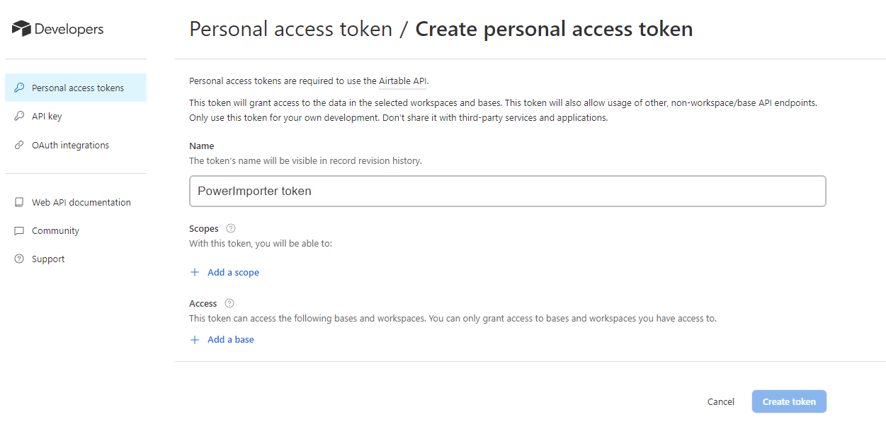Open the Add a base selector

230,340
